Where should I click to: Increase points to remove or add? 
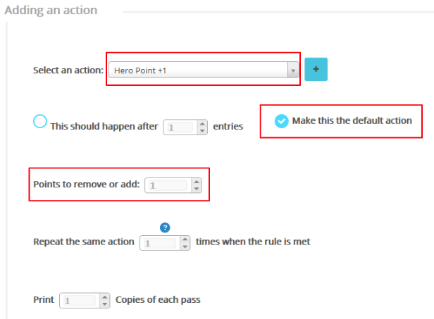196,182
